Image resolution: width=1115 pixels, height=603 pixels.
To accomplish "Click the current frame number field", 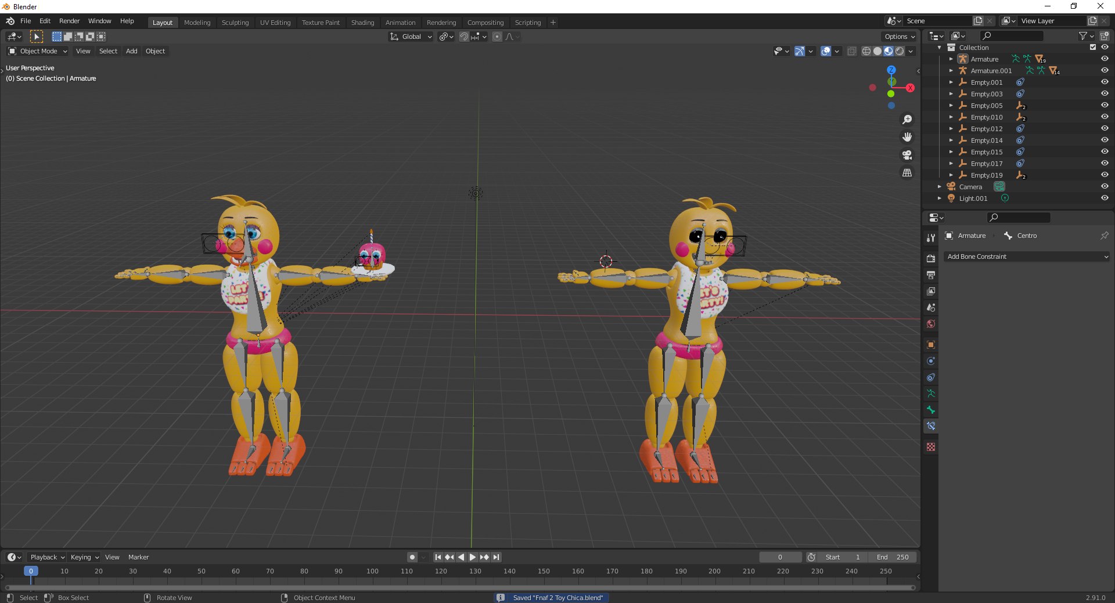I will (780, 557).
